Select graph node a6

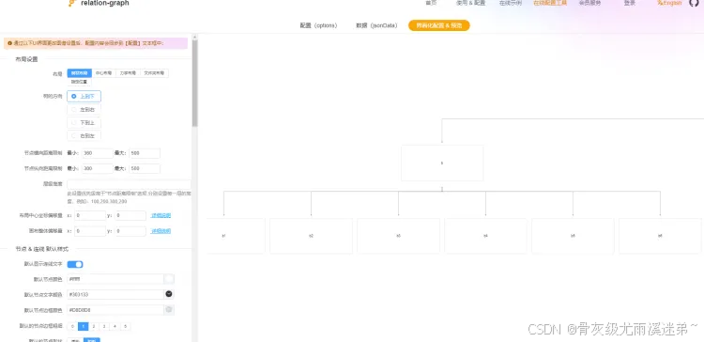coord(660,236)
